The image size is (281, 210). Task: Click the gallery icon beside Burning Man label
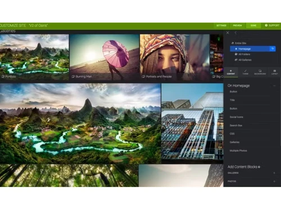coord(73,77)
